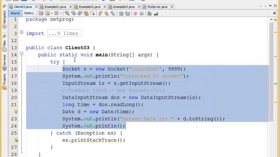This screenshot has height=157, width=280.
Task: Open the Example02.java tab
Action: 89,7
